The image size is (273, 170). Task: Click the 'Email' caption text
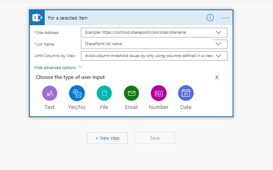coord(131,107)
